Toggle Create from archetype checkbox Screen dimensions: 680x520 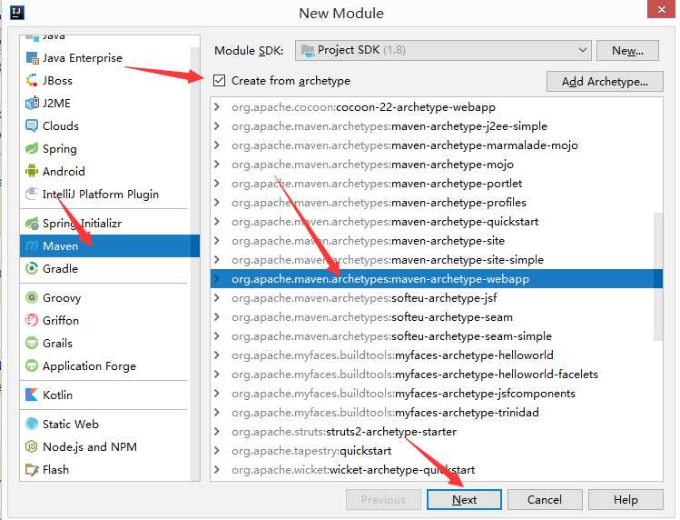pyautogui.click(x=220, y=81)
